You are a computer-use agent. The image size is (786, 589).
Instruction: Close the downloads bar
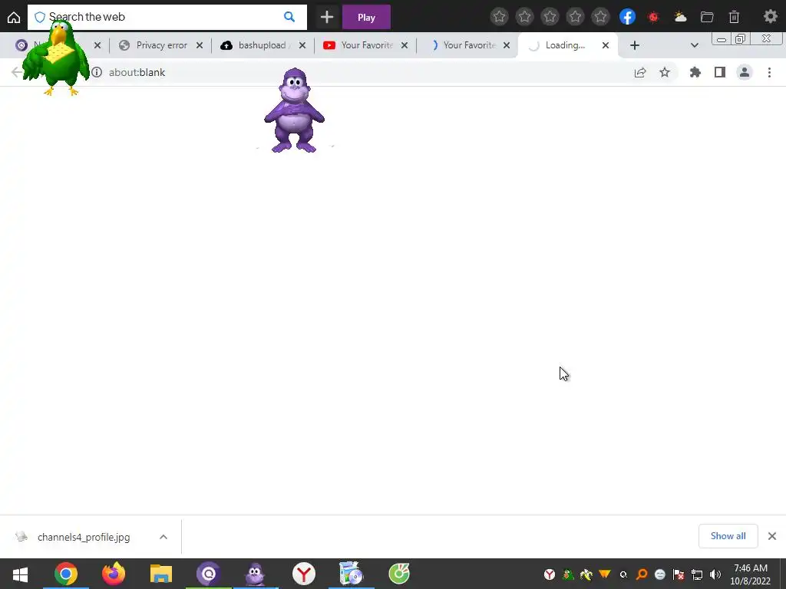click(x=772, y=536)
